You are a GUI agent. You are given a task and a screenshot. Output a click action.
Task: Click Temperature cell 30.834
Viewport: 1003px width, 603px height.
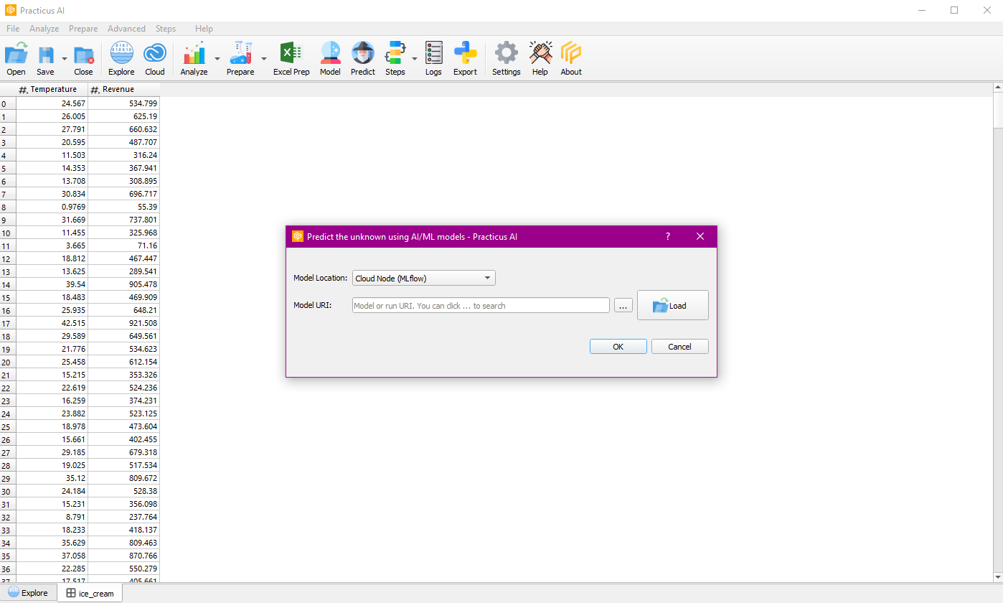tap(52, 194)
